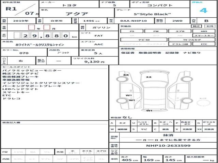Viewport: 218px width, 163px height.
Task: Toggle the PS equipment box
Action: click(131, 31)
